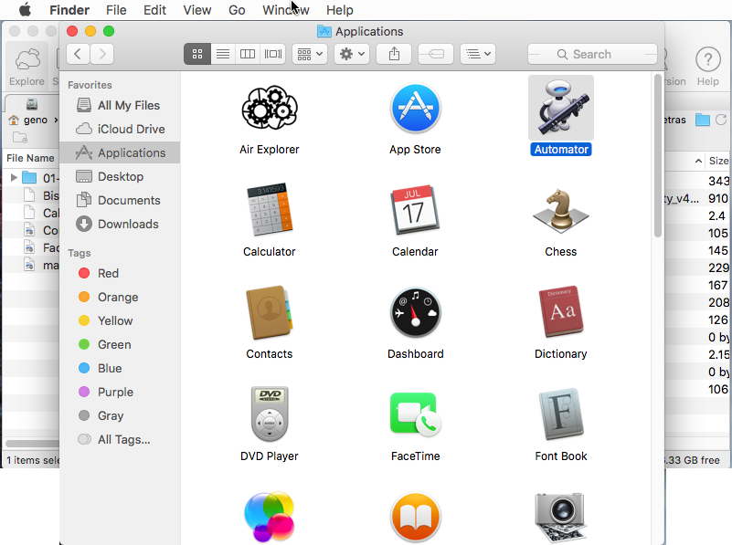Viewport: 732px width, 545px height.
Task: Open the Air Explorer app icon
Action: (270, 108)
